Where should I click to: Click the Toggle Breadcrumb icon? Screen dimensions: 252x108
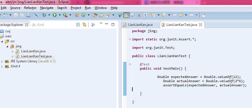pos(120,15)
